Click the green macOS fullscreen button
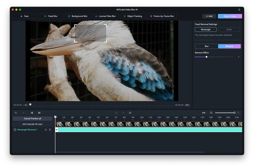The height and width of the screenshot is (168, 254). pyautogui.click(x=20, y=10)
